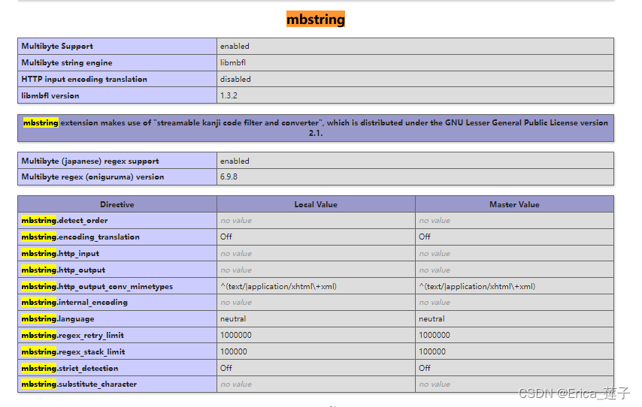This screenshot has height=407, width=642.
Task: Click the mbstring section heading
Action: 315,20
